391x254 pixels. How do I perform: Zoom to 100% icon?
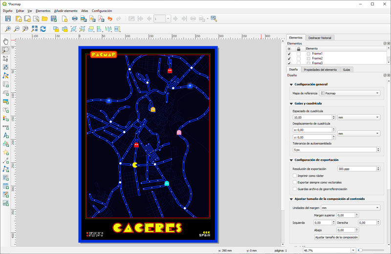[25, 29]
